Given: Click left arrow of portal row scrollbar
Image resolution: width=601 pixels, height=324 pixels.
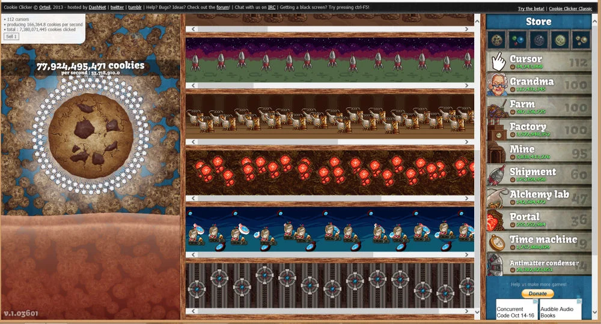Looking at the screenshot, I should 193,198.
